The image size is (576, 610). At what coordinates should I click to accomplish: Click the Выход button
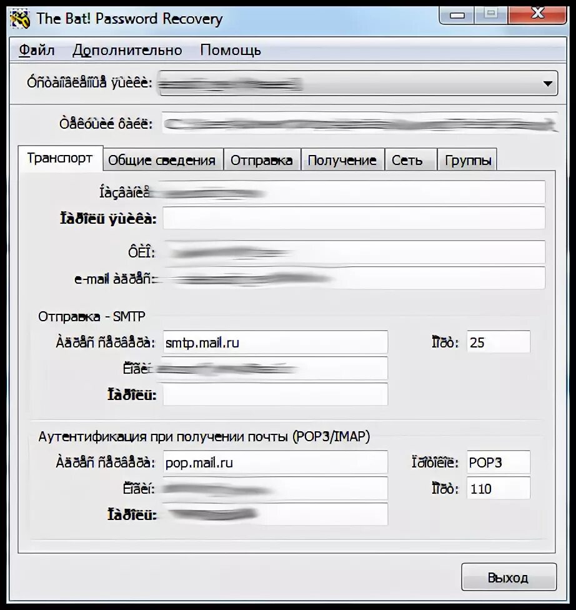click(x=509, y=577)
